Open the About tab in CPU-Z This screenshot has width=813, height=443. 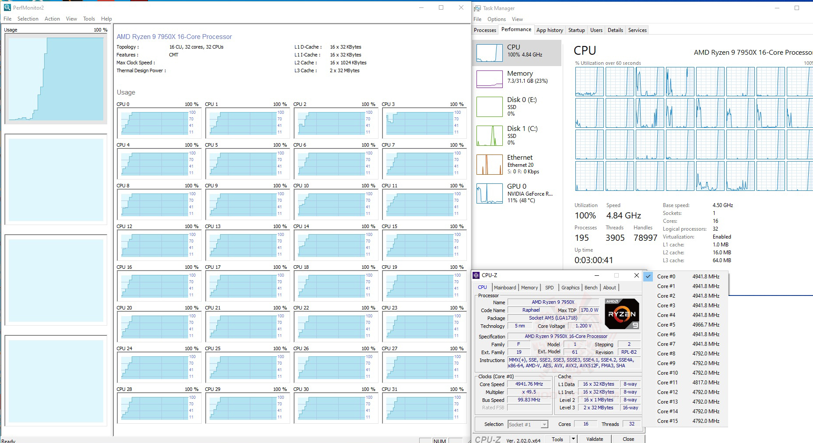tap(610, 288)
